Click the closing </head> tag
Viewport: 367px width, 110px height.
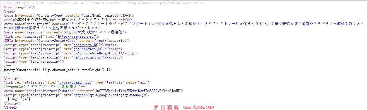10,107
